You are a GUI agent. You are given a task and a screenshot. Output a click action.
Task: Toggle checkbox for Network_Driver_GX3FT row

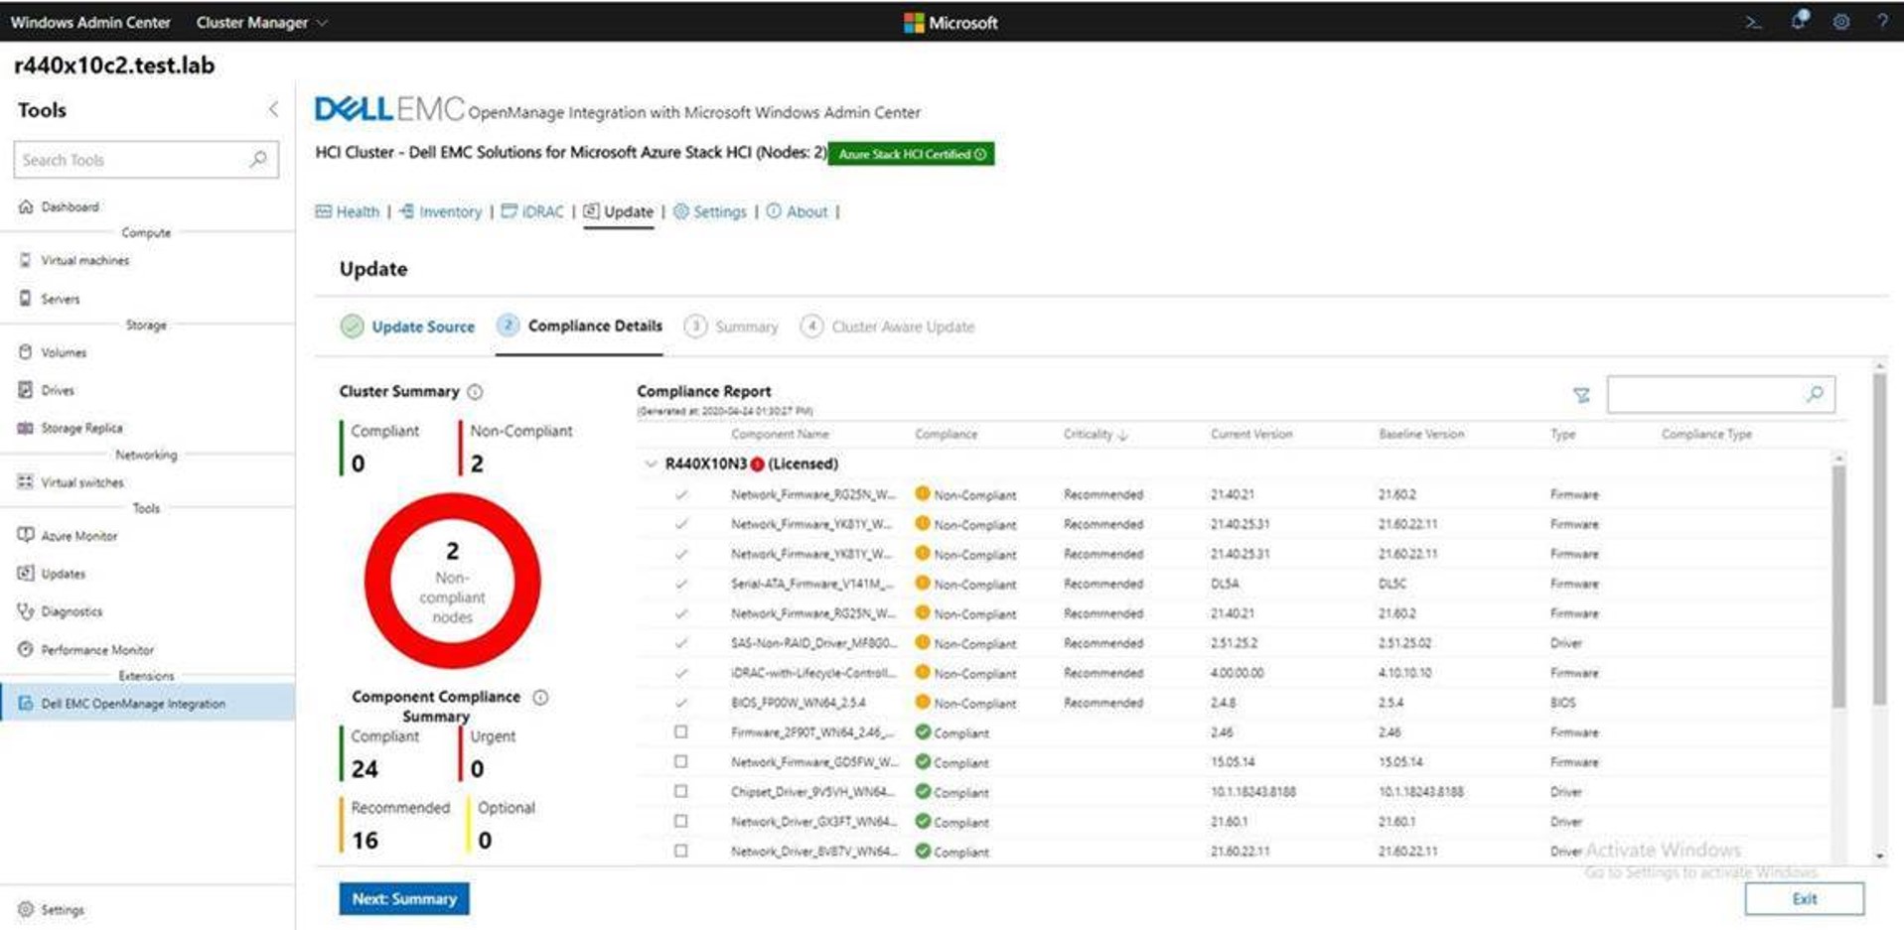(680, 821)
